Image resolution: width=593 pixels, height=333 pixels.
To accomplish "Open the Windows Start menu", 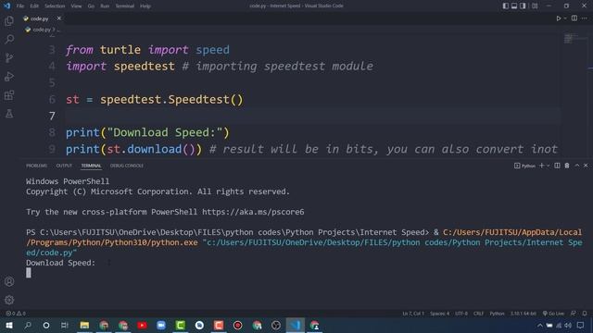I will [9, 325].
